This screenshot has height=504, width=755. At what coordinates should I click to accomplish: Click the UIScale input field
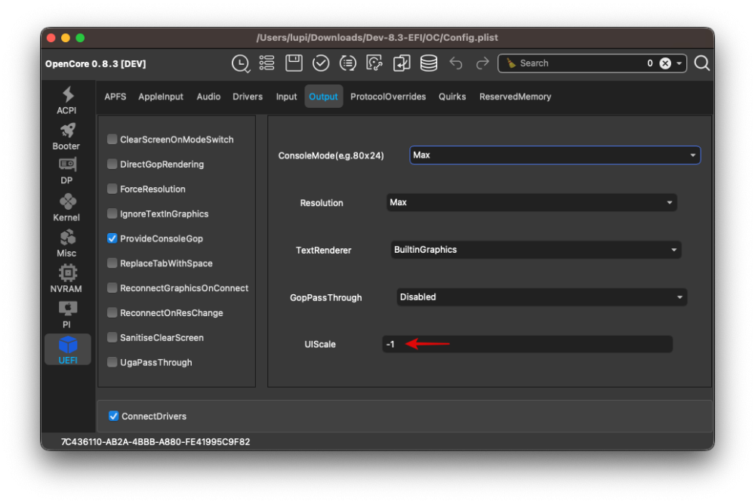(x=527, y=344)
